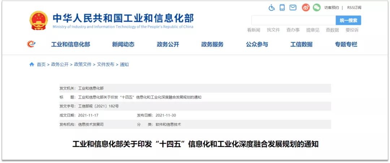Open the 工信数据 navigation menu
The width and height of the screenshot is (390, 163).
point(302,44)
